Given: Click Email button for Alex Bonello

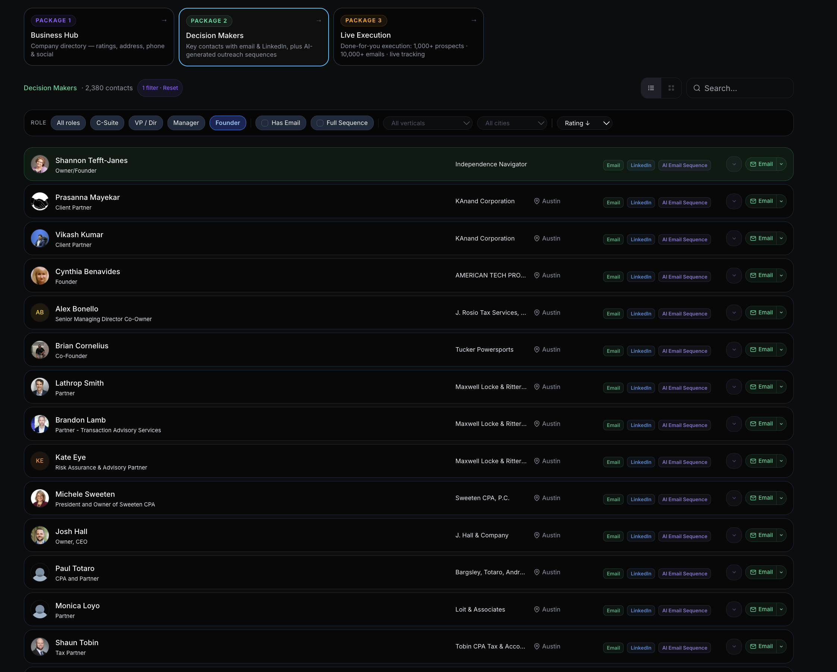Looking at the screenshot, I should pos(761,313).
